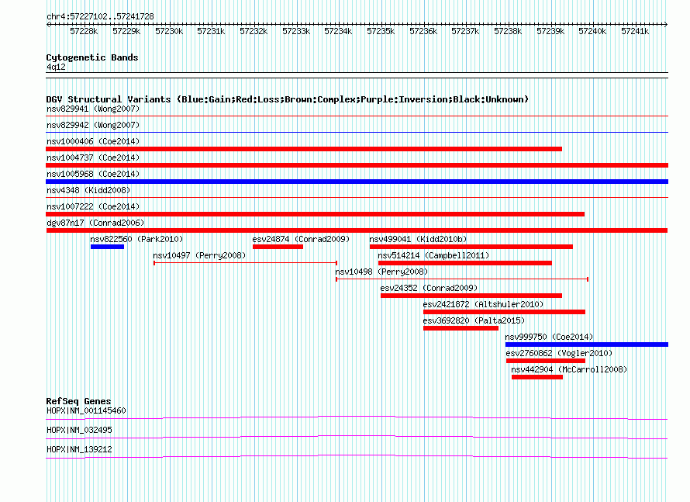The width and height of the screenshot is (690, 502).
Task: Click the esv2760862 (Vogler2010) label
Action: [x=559, y=353]
